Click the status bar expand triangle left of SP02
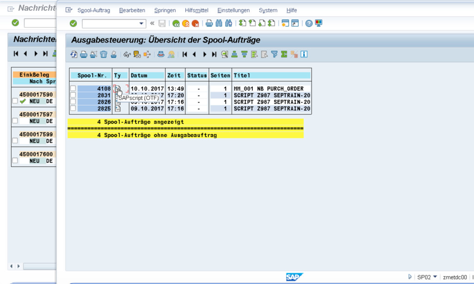474x284 pixels. click(410, 277)
